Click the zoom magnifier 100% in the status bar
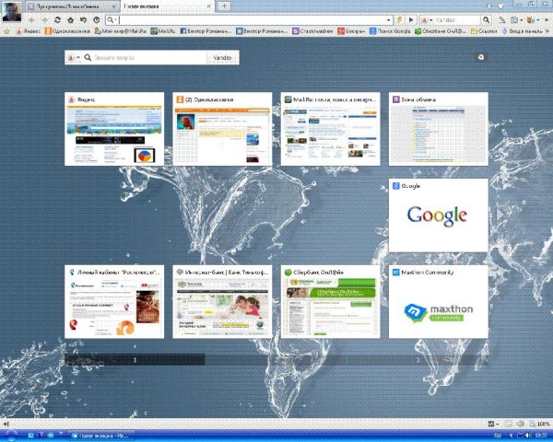 pyautogui.click(x=540, y=424)
